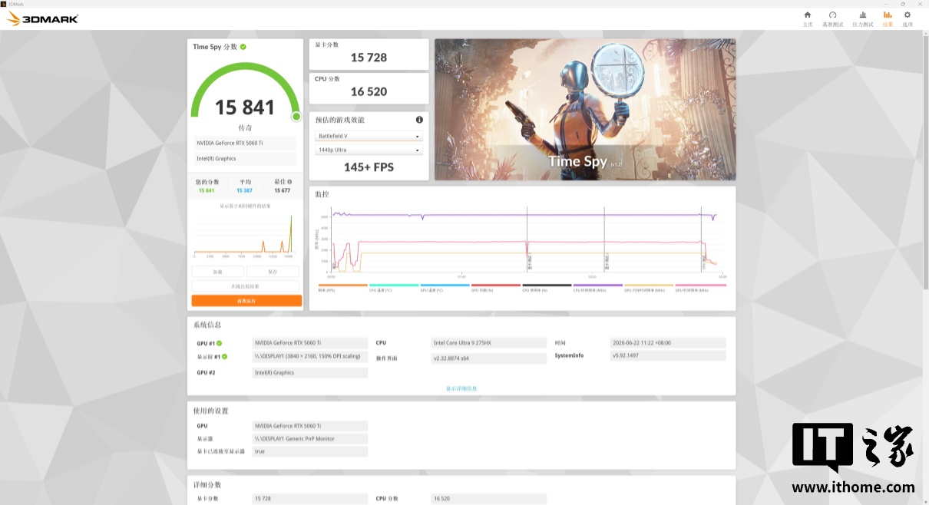Viewport: 929px width, 505px height.
Task: Open the 基准测试 benchmarks tab icon
Action: pyautogui.click(x=832, y=15)
